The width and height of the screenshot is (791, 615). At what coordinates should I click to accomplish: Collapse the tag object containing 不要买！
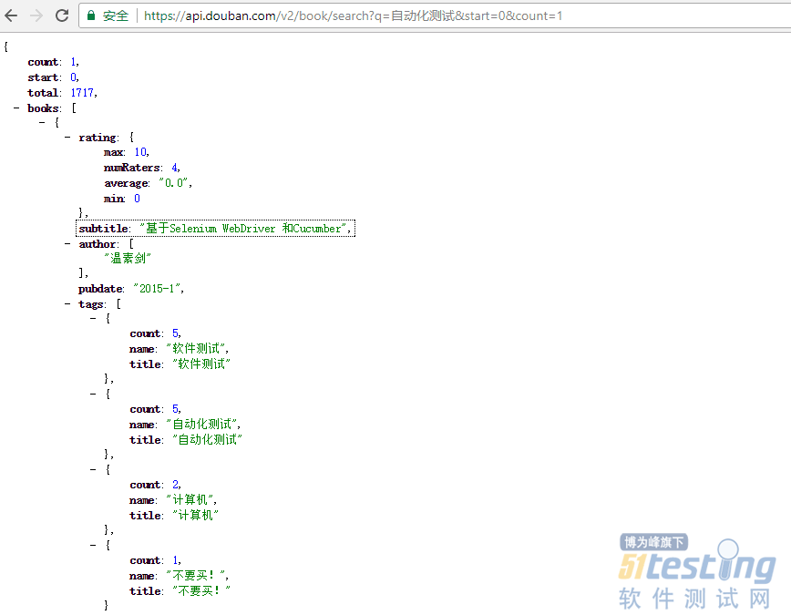pos(93,545)
